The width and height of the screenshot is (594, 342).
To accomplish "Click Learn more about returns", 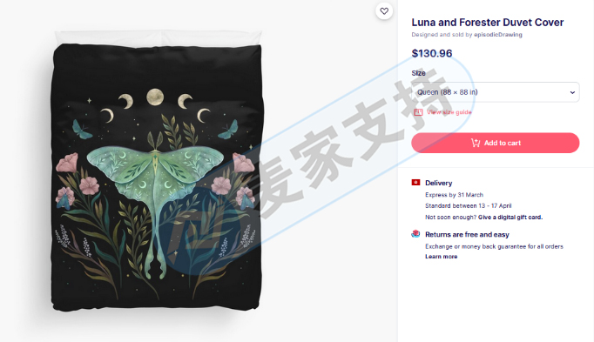I will coord(441,257).
